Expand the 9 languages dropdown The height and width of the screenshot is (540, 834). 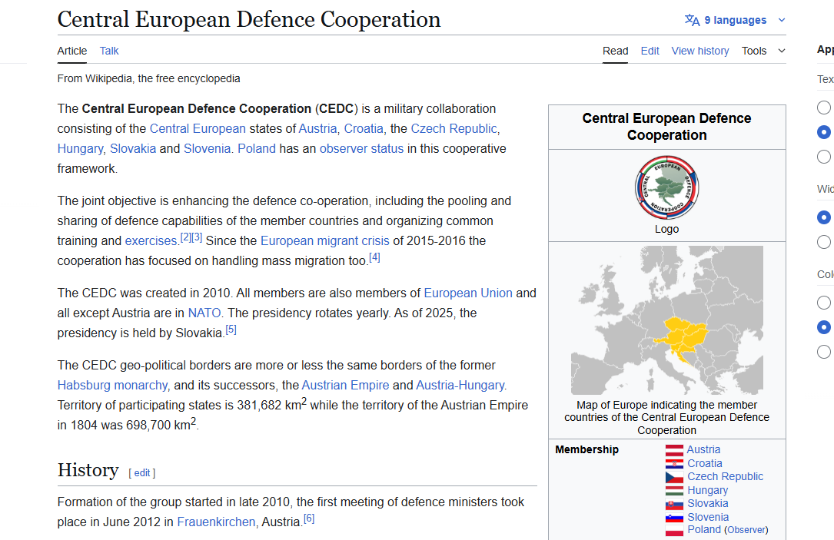[735, 20]
